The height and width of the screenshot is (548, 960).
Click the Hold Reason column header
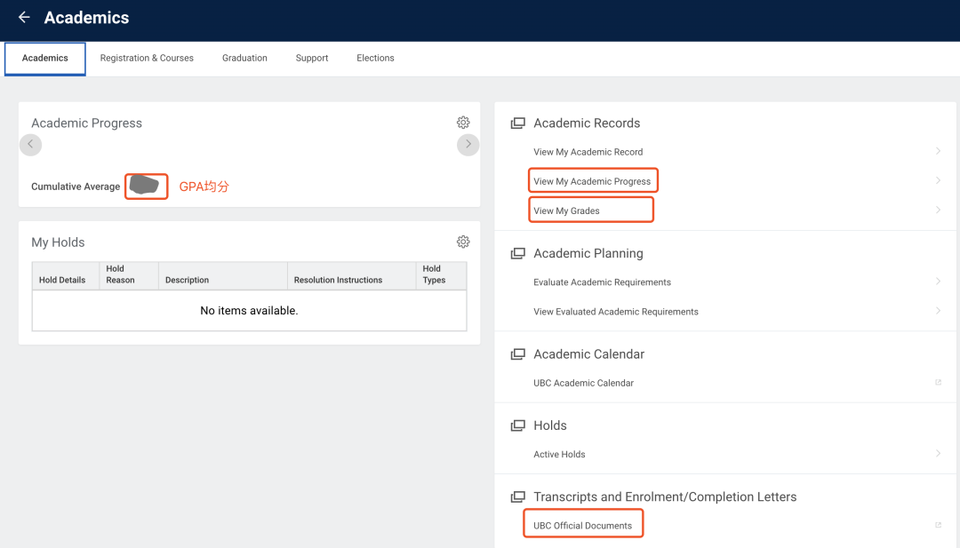tap(120, 274)
